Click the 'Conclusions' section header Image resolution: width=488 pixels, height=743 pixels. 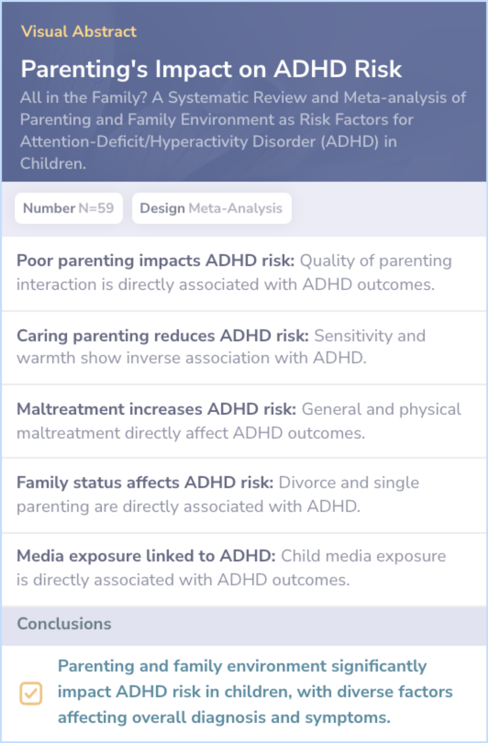pos(64,624)
